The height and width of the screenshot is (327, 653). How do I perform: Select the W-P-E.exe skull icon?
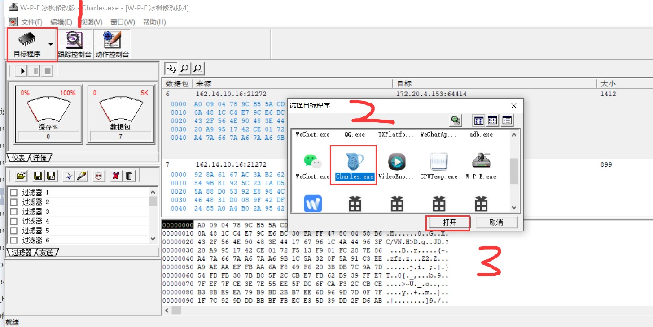(481, 161)
